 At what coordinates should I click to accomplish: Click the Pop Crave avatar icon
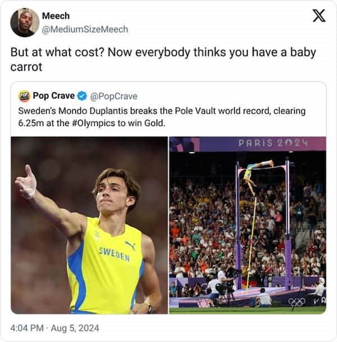point(24,96)
